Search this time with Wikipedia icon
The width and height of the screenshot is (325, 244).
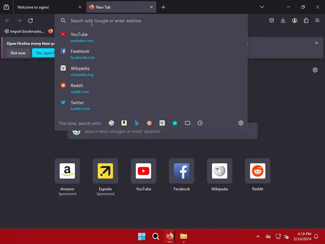pyautogui.click(x=162, y=123)
